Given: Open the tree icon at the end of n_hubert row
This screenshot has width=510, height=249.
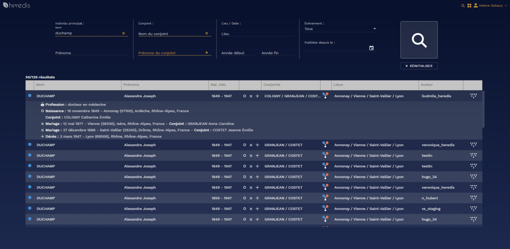Looking at the screenshot, I should click(473, 198).
